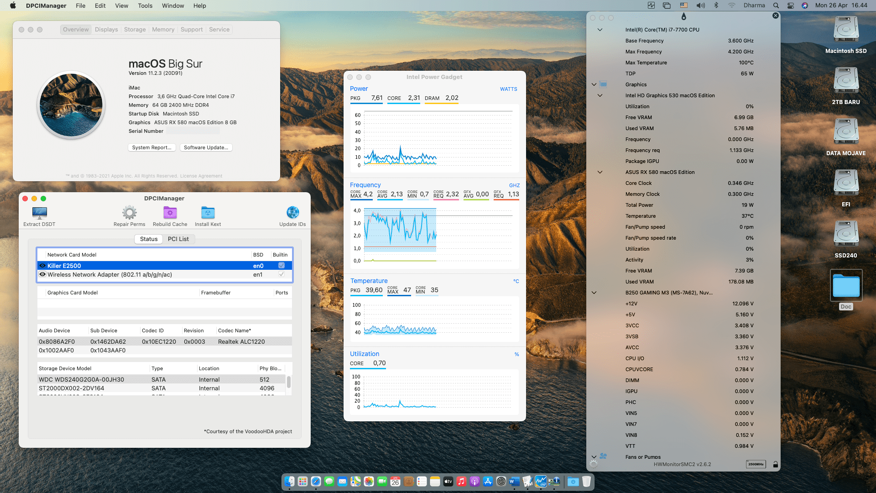The height and width of the screenshot is (493, 876).
Task: Switch to the PCI List tab
Action: 178,239
